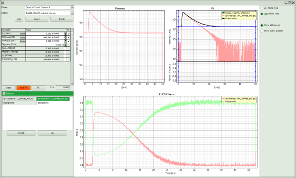Click the Fit button
Image resolution: width=296 pixels, height=178 pixels.
pyautogui.click(x=38, y=88)
